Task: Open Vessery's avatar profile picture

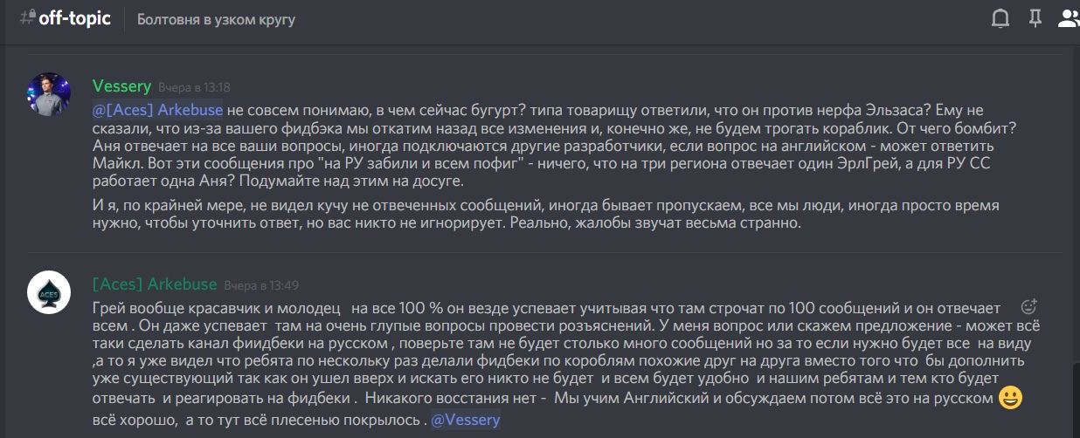Action: pos(49,94)
